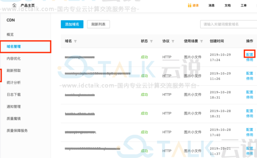The width and height of the screenshot is (257, 158).
Task: Select 质量保障服务 in the sidebar
Action: click(17, 131)
